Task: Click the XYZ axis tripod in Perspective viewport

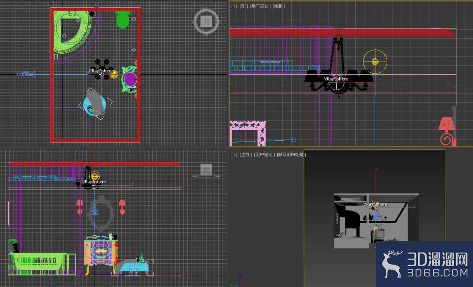Action: 236,281
